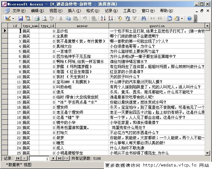Select the id column header

point(15,26)
